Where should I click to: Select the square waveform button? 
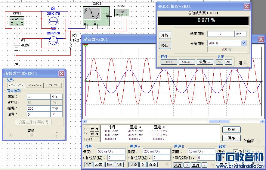pyautogui.click(x=53, y=85)
